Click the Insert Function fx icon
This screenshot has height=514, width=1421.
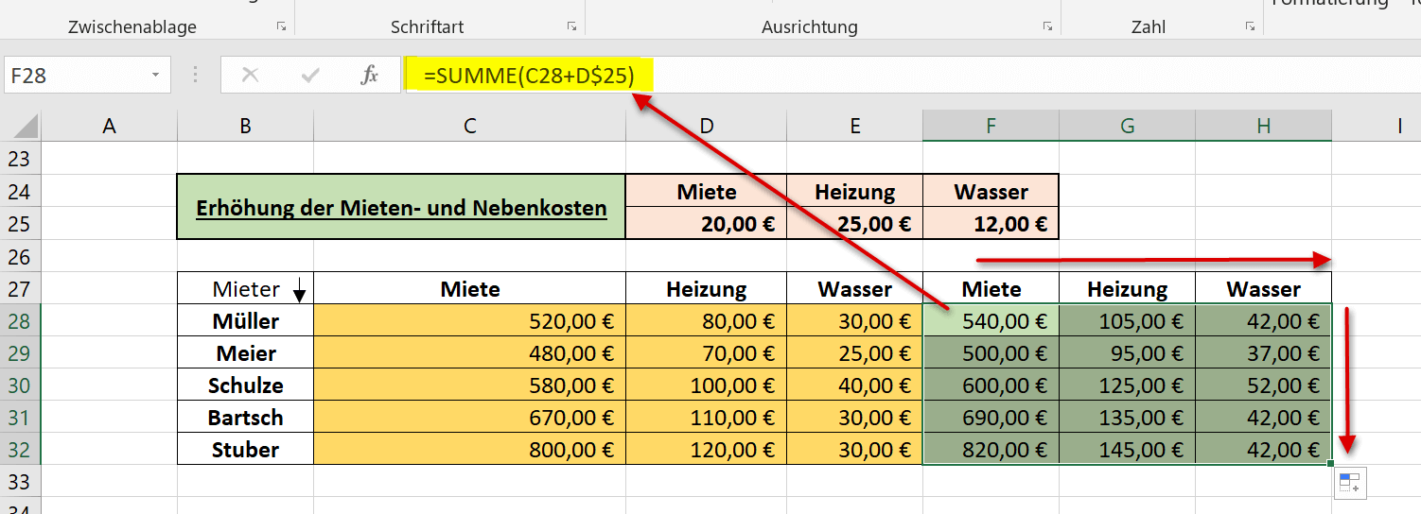[x=369, y=75]
